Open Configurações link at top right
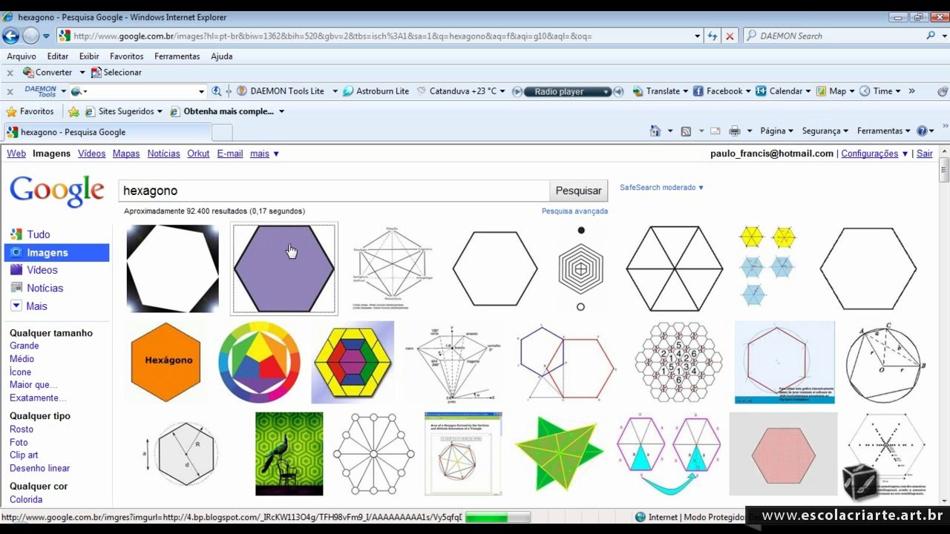Screen dimensions: 950x534 tap(870, 154)
